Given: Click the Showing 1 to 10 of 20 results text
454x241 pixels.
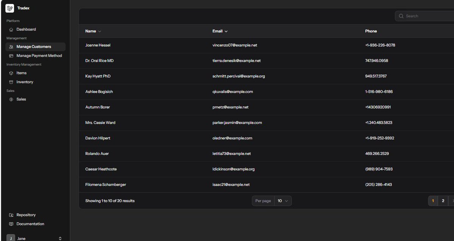Looking at the screenshot, I should tap(110, 201).
